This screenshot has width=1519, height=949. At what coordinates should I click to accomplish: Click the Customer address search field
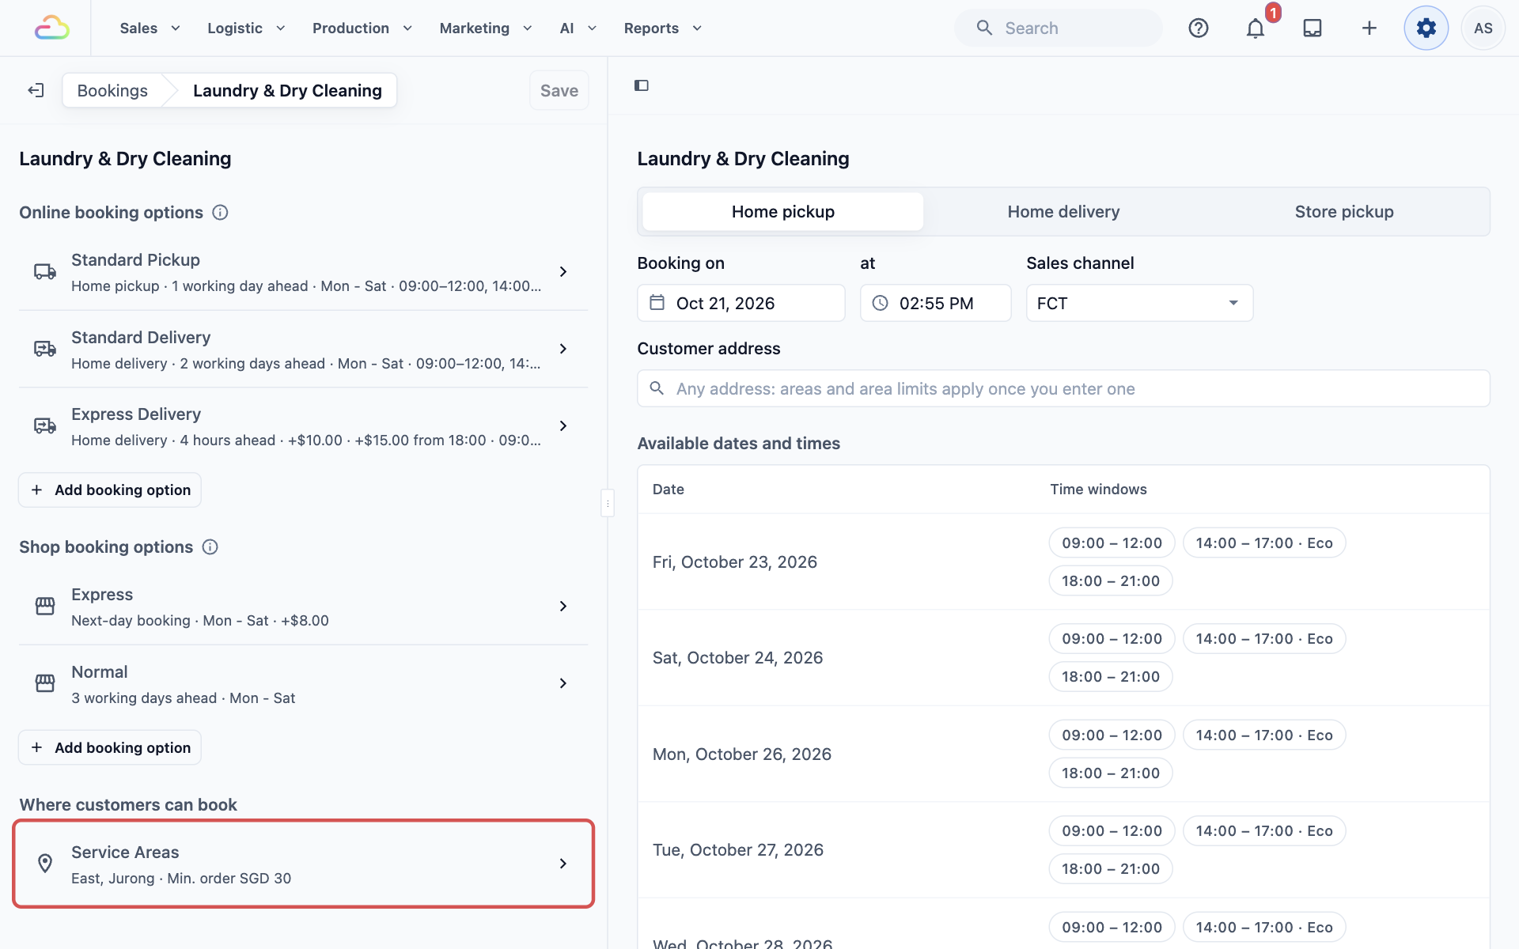[1063, 388]
